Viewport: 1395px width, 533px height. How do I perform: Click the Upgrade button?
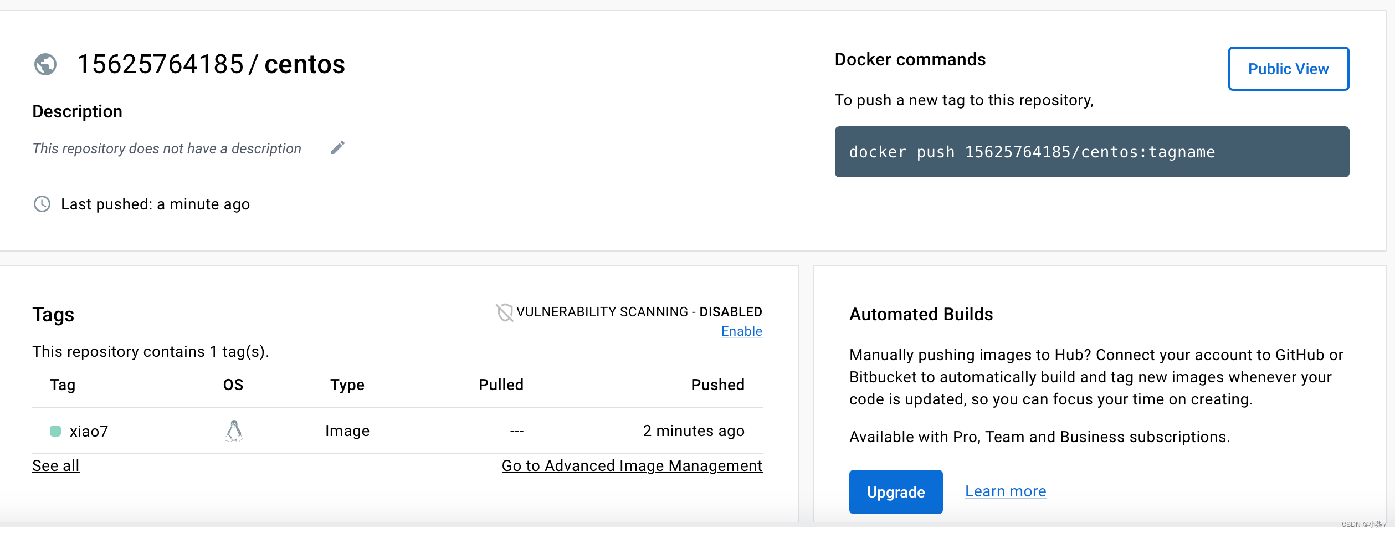point(895,492)
